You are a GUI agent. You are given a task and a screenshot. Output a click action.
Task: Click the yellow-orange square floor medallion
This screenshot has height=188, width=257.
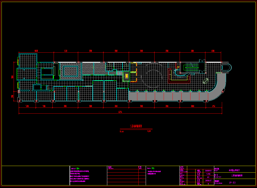(x=127, y=76)
